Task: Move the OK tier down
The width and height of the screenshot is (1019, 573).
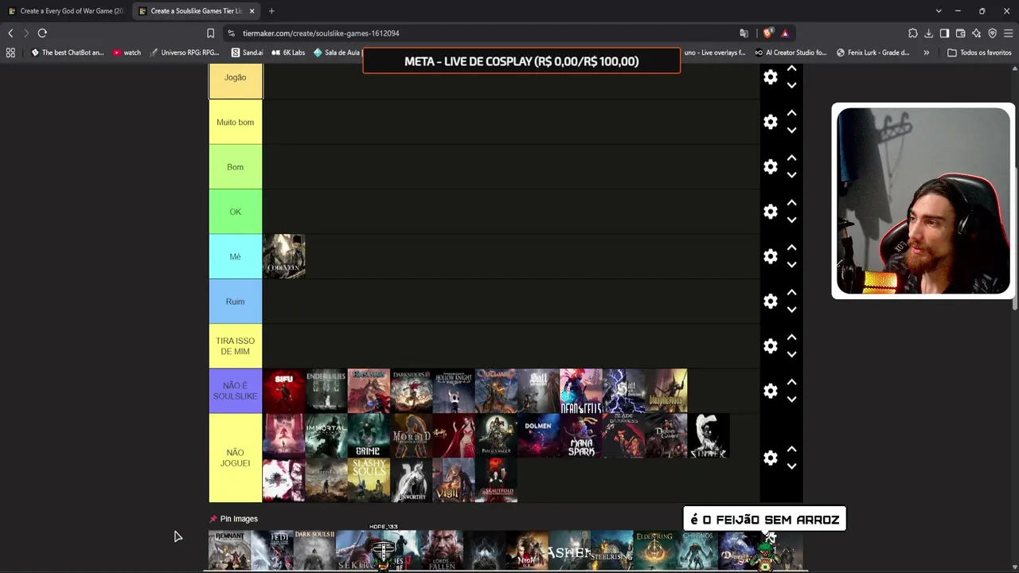Action: [x=791, y=220]
